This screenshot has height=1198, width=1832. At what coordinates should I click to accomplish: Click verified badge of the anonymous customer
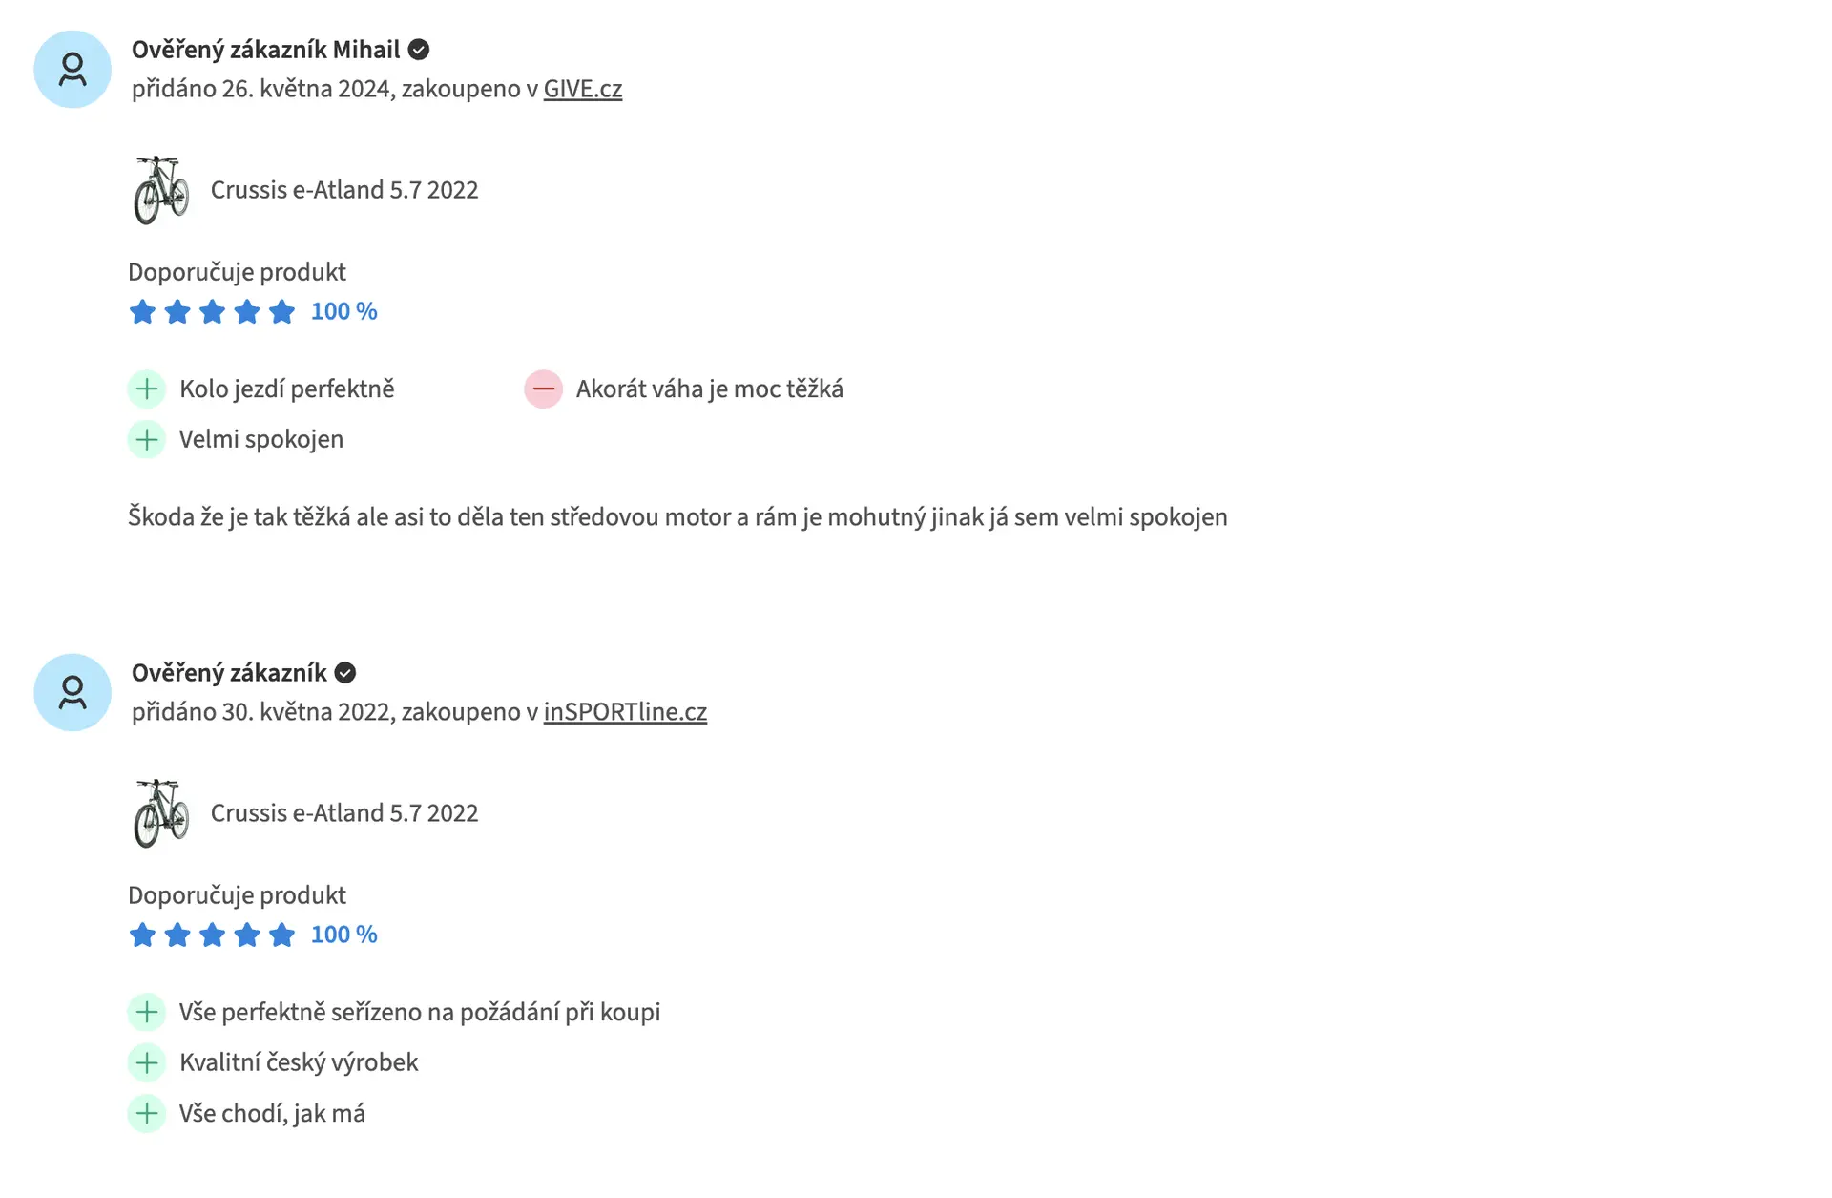(x=345, y=673)
